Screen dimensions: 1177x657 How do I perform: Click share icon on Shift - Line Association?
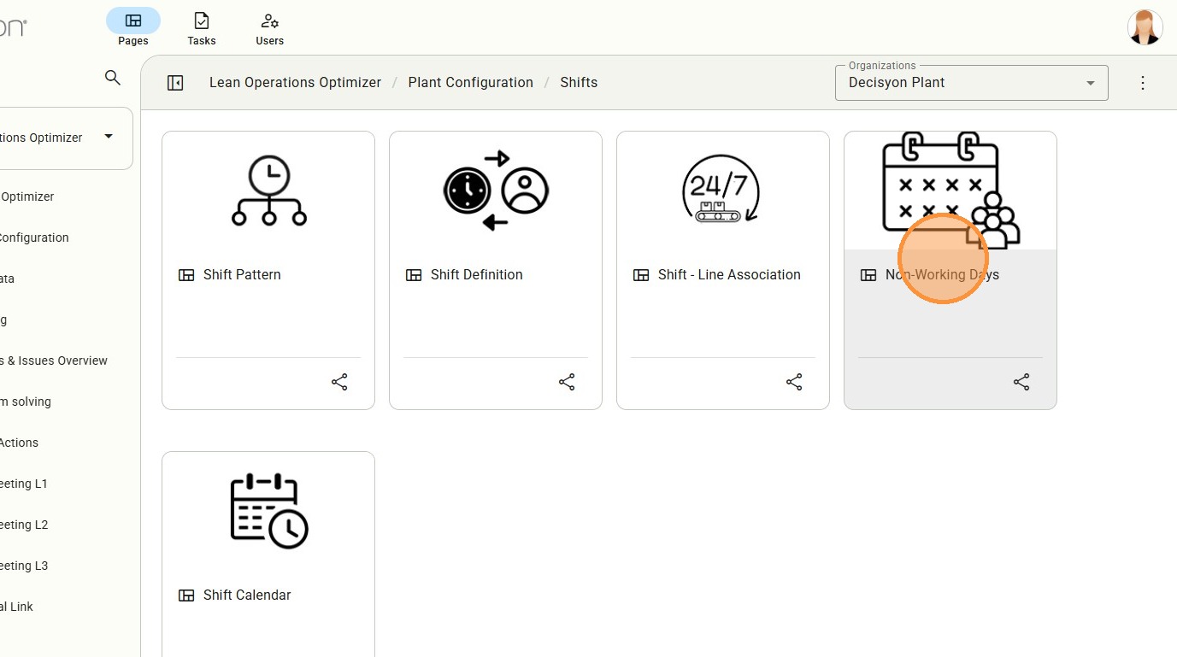click(794, 382)
